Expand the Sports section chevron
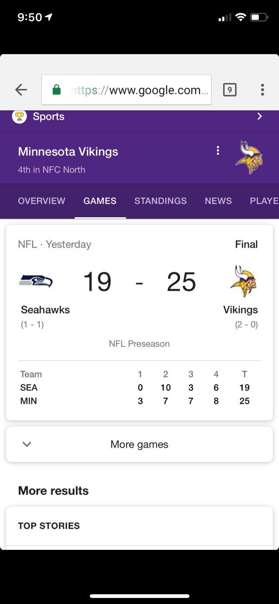 pyautogui.click(x=259, y=116)
